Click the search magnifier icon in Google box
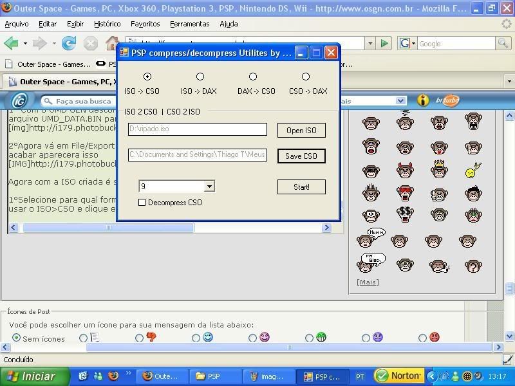The image size is (515, 386). point(503,43)
